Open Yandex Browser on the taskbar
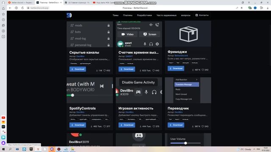271x152 pixels. (x=38, y=149)
